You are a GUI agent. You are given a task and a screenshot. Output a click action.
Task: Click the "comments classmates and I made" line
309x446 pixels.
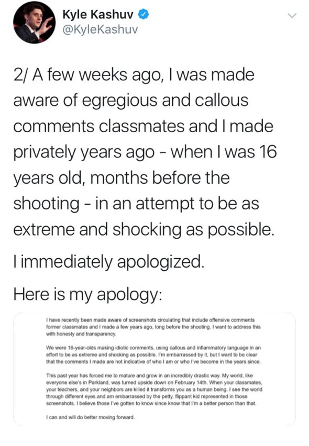[144, 126]
